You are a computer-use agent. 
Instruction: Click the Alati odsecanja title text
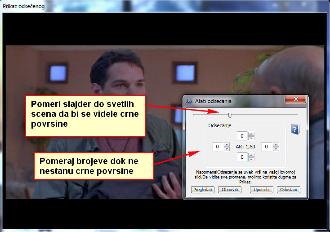tap(213, 101)
